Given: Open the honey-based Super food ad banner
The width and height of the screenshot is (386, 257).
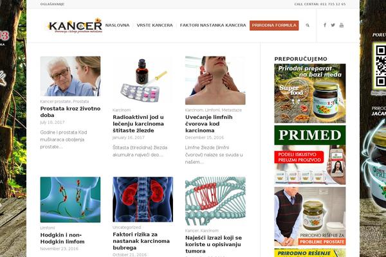Looking at the screenshot, I should 310,93.
